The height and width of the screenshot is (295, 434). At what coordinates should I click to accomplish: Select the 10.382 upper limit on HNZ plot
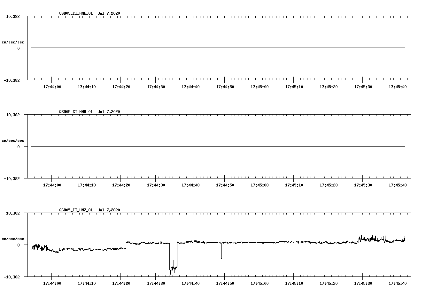(13, 213)
